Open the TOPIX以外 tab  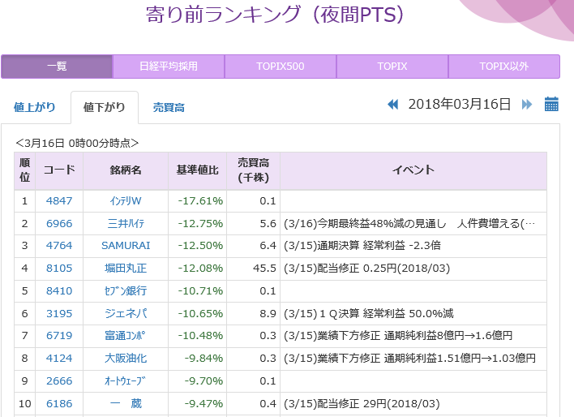(x=504, y=67)
